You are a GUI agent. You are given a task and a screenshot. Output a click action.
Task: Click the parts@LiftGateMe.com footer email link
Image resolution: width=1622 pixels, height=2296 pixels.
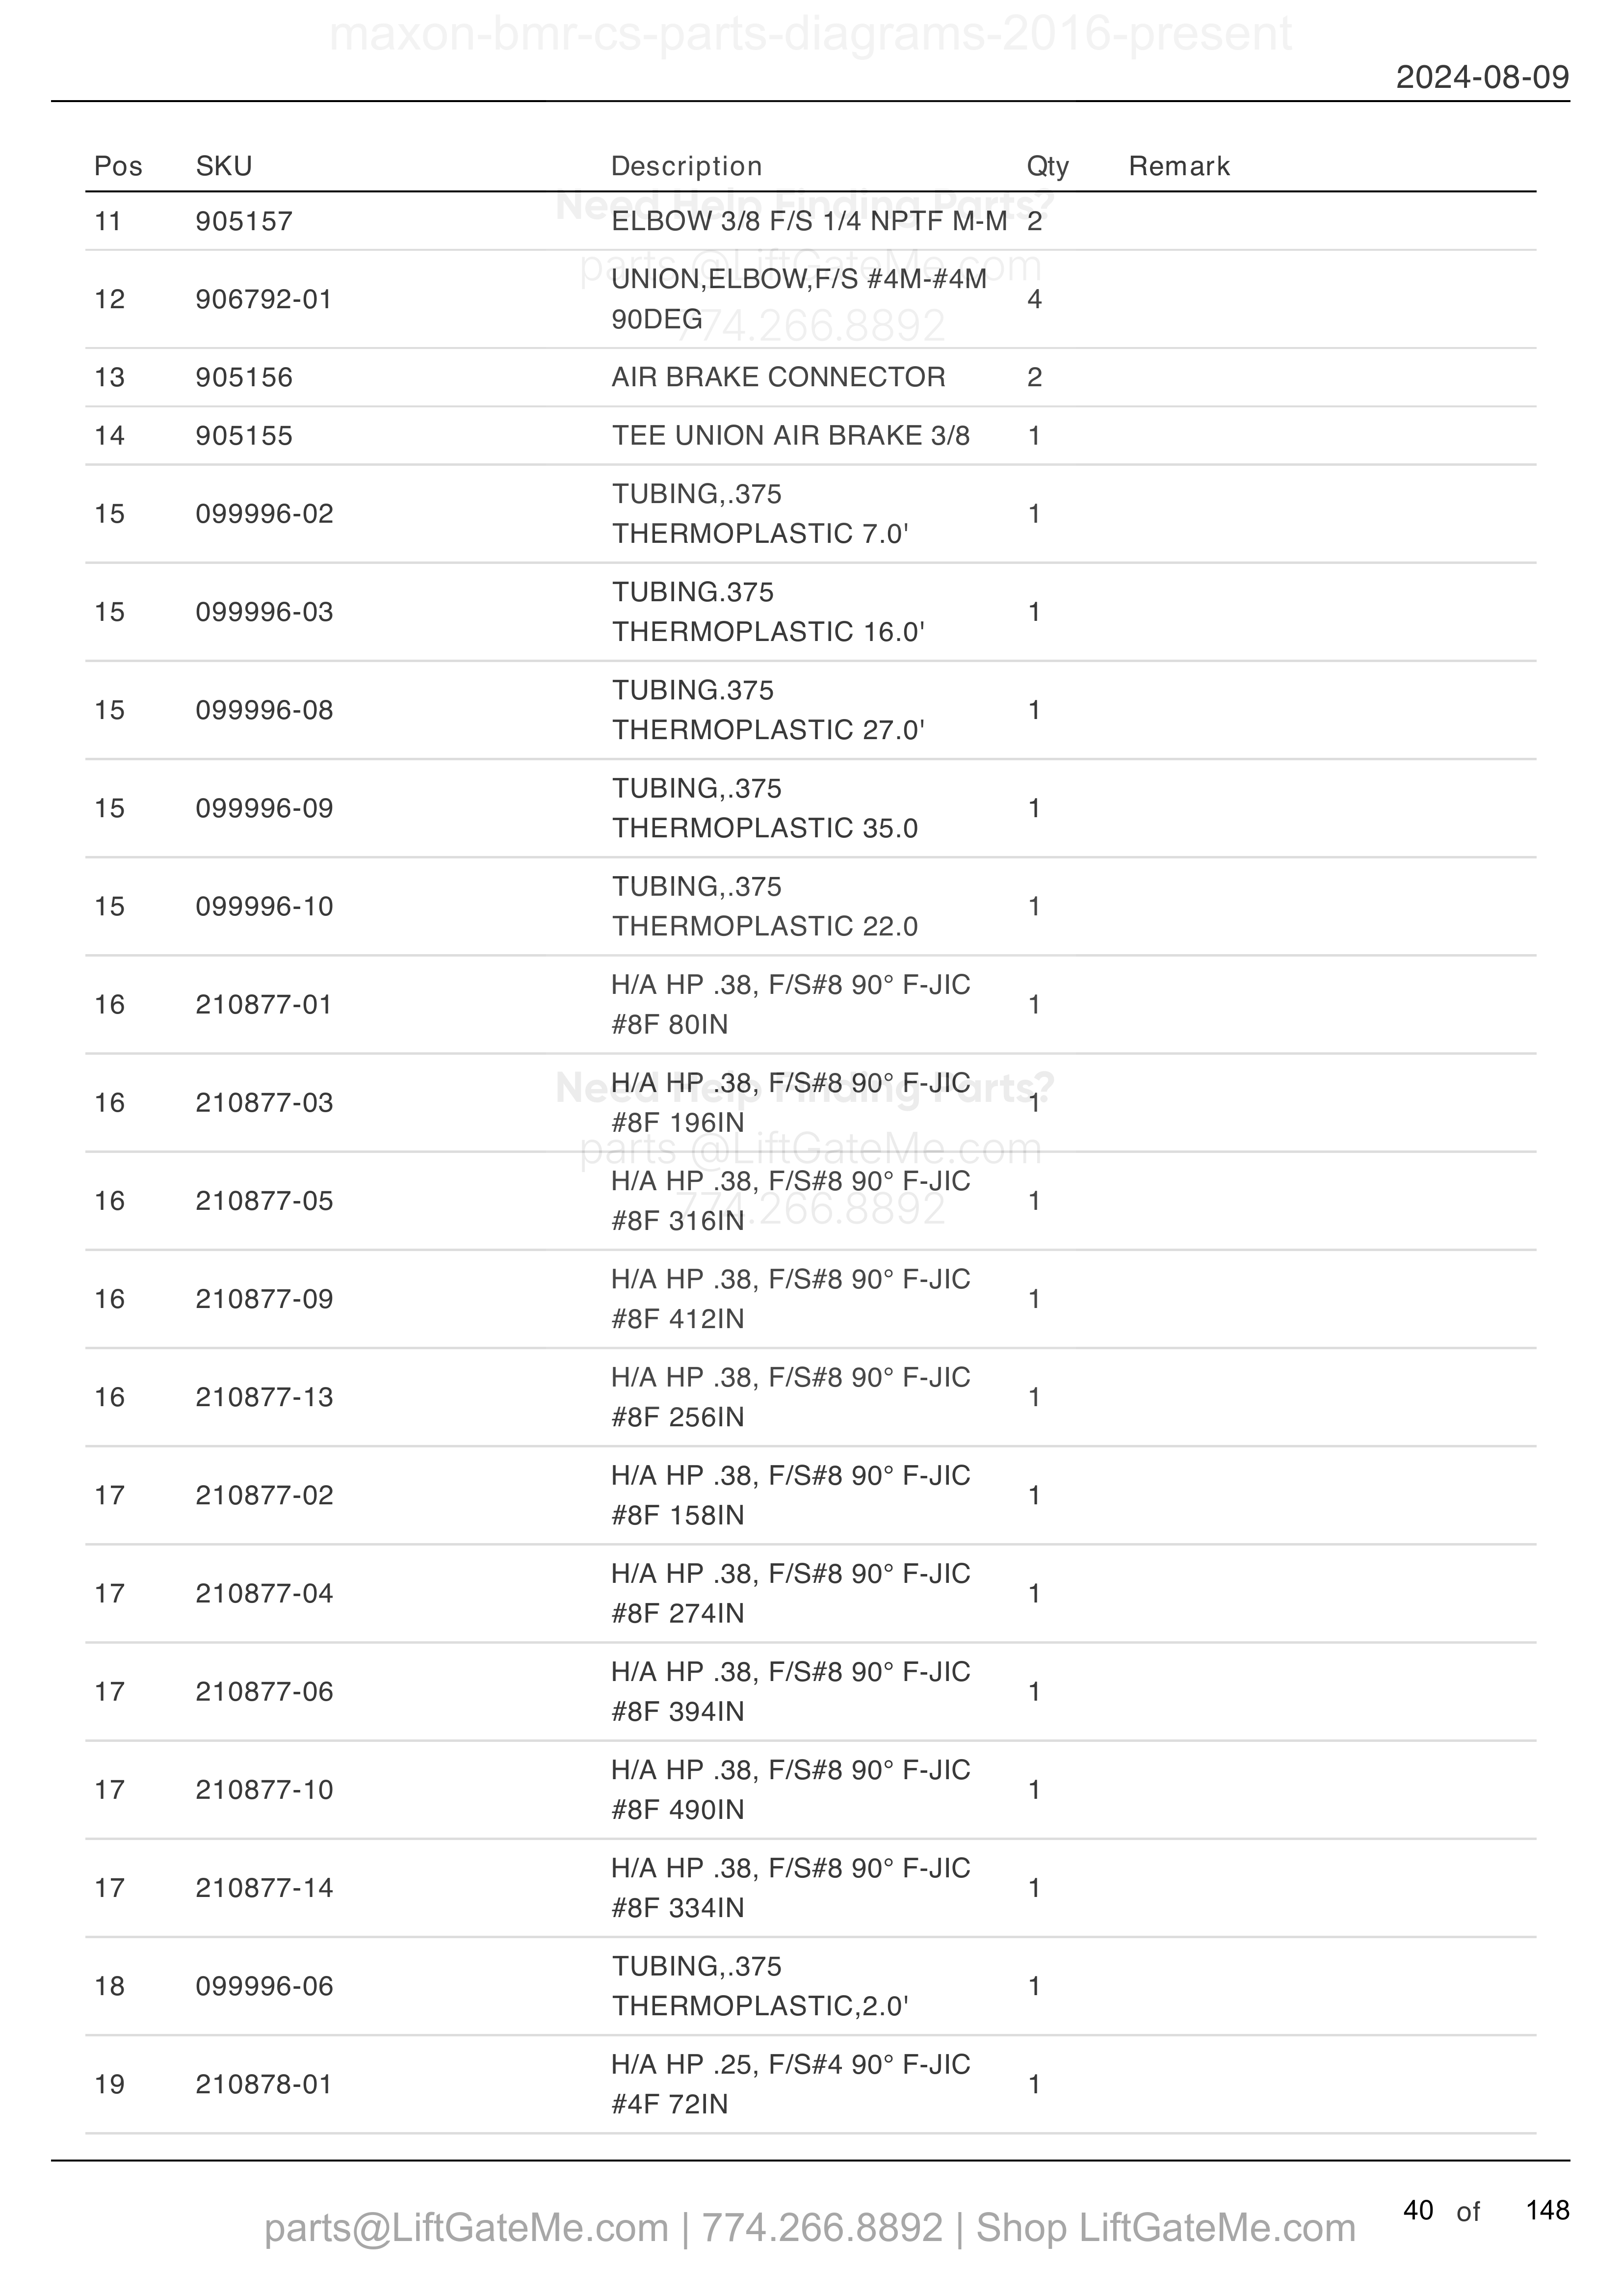pyautogui.click(x=466, y=2228)
